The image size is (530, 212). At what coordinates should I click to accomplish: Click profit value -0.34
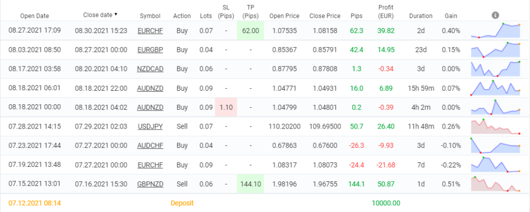386,69
